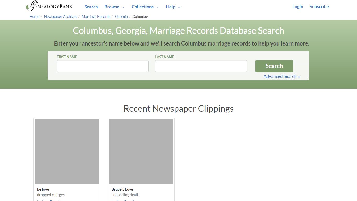Select the 'Recent Newspaper Clippings' heading
Viewport: 357px width, 201px height.
tap(179, 109)
